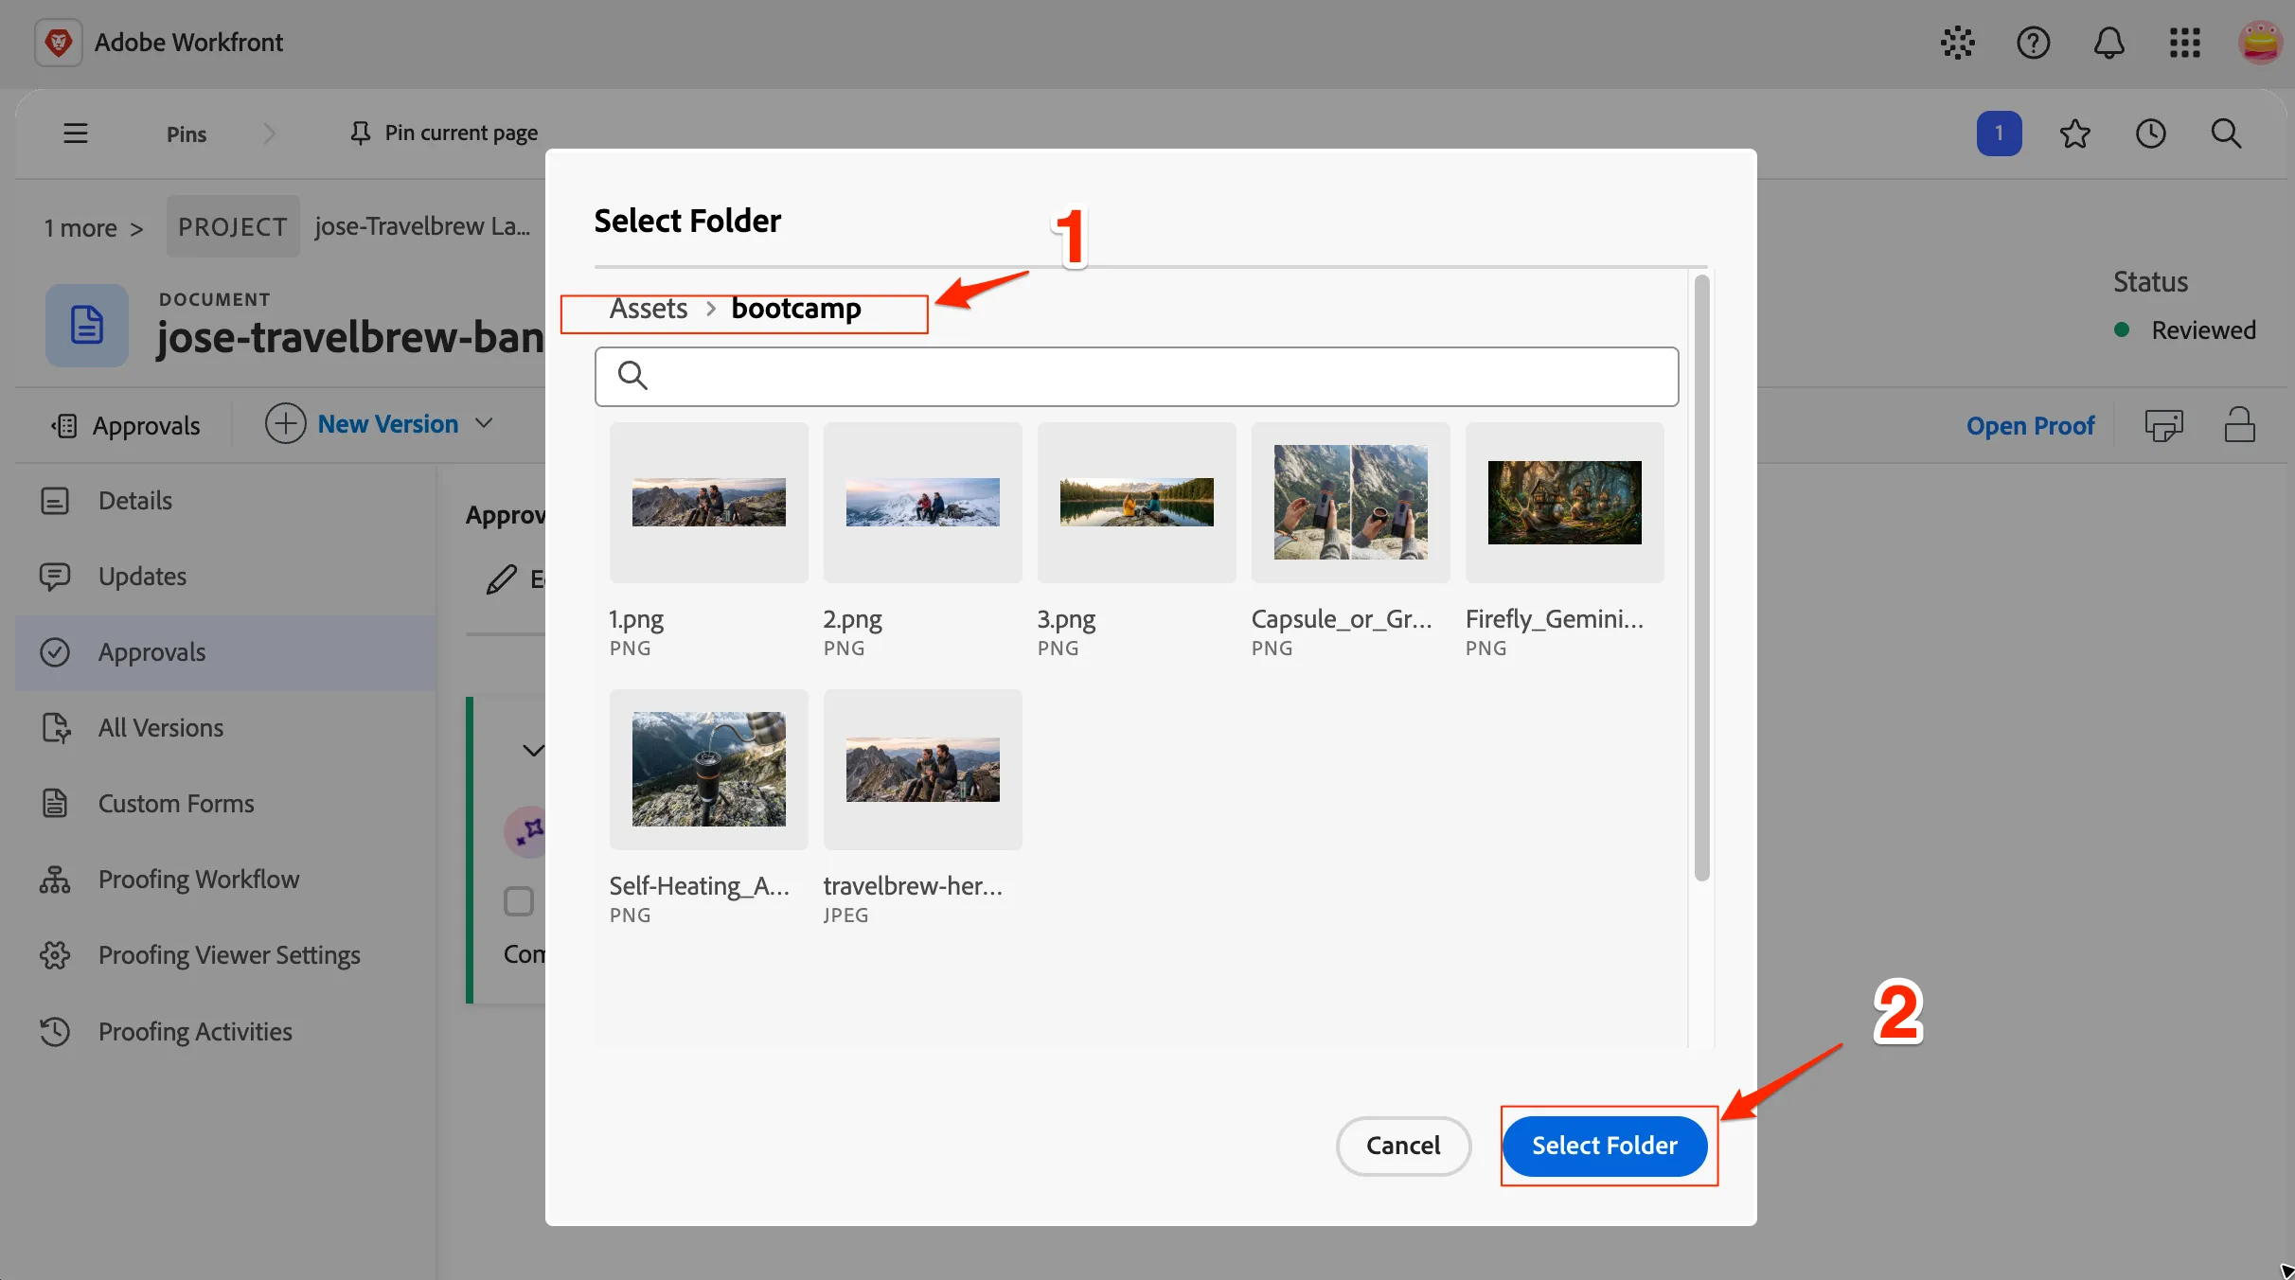2295x1280 pixels.
Task: Open the hamburger main menu
Action: [76, 133]
